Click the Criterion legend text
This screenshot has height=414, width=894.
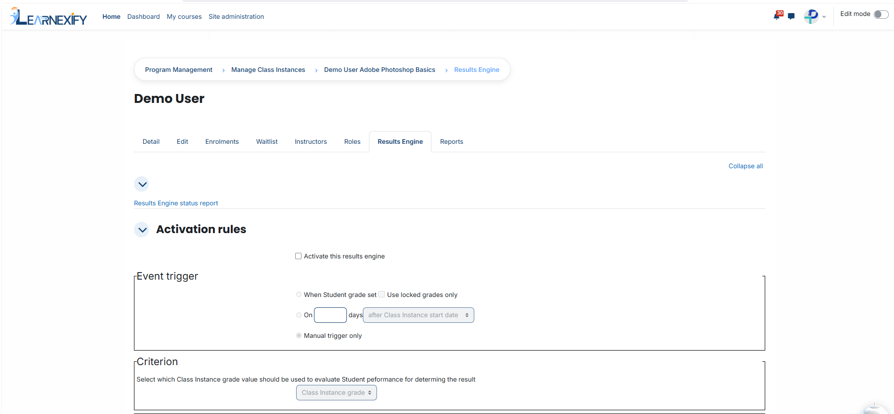(x=157, y=362)
